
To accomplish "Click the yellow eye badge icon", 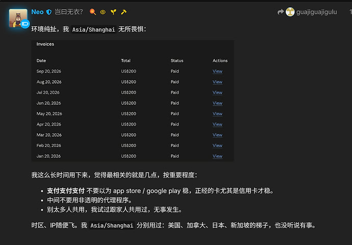I will pyautogui.click(x=103, y=12).
